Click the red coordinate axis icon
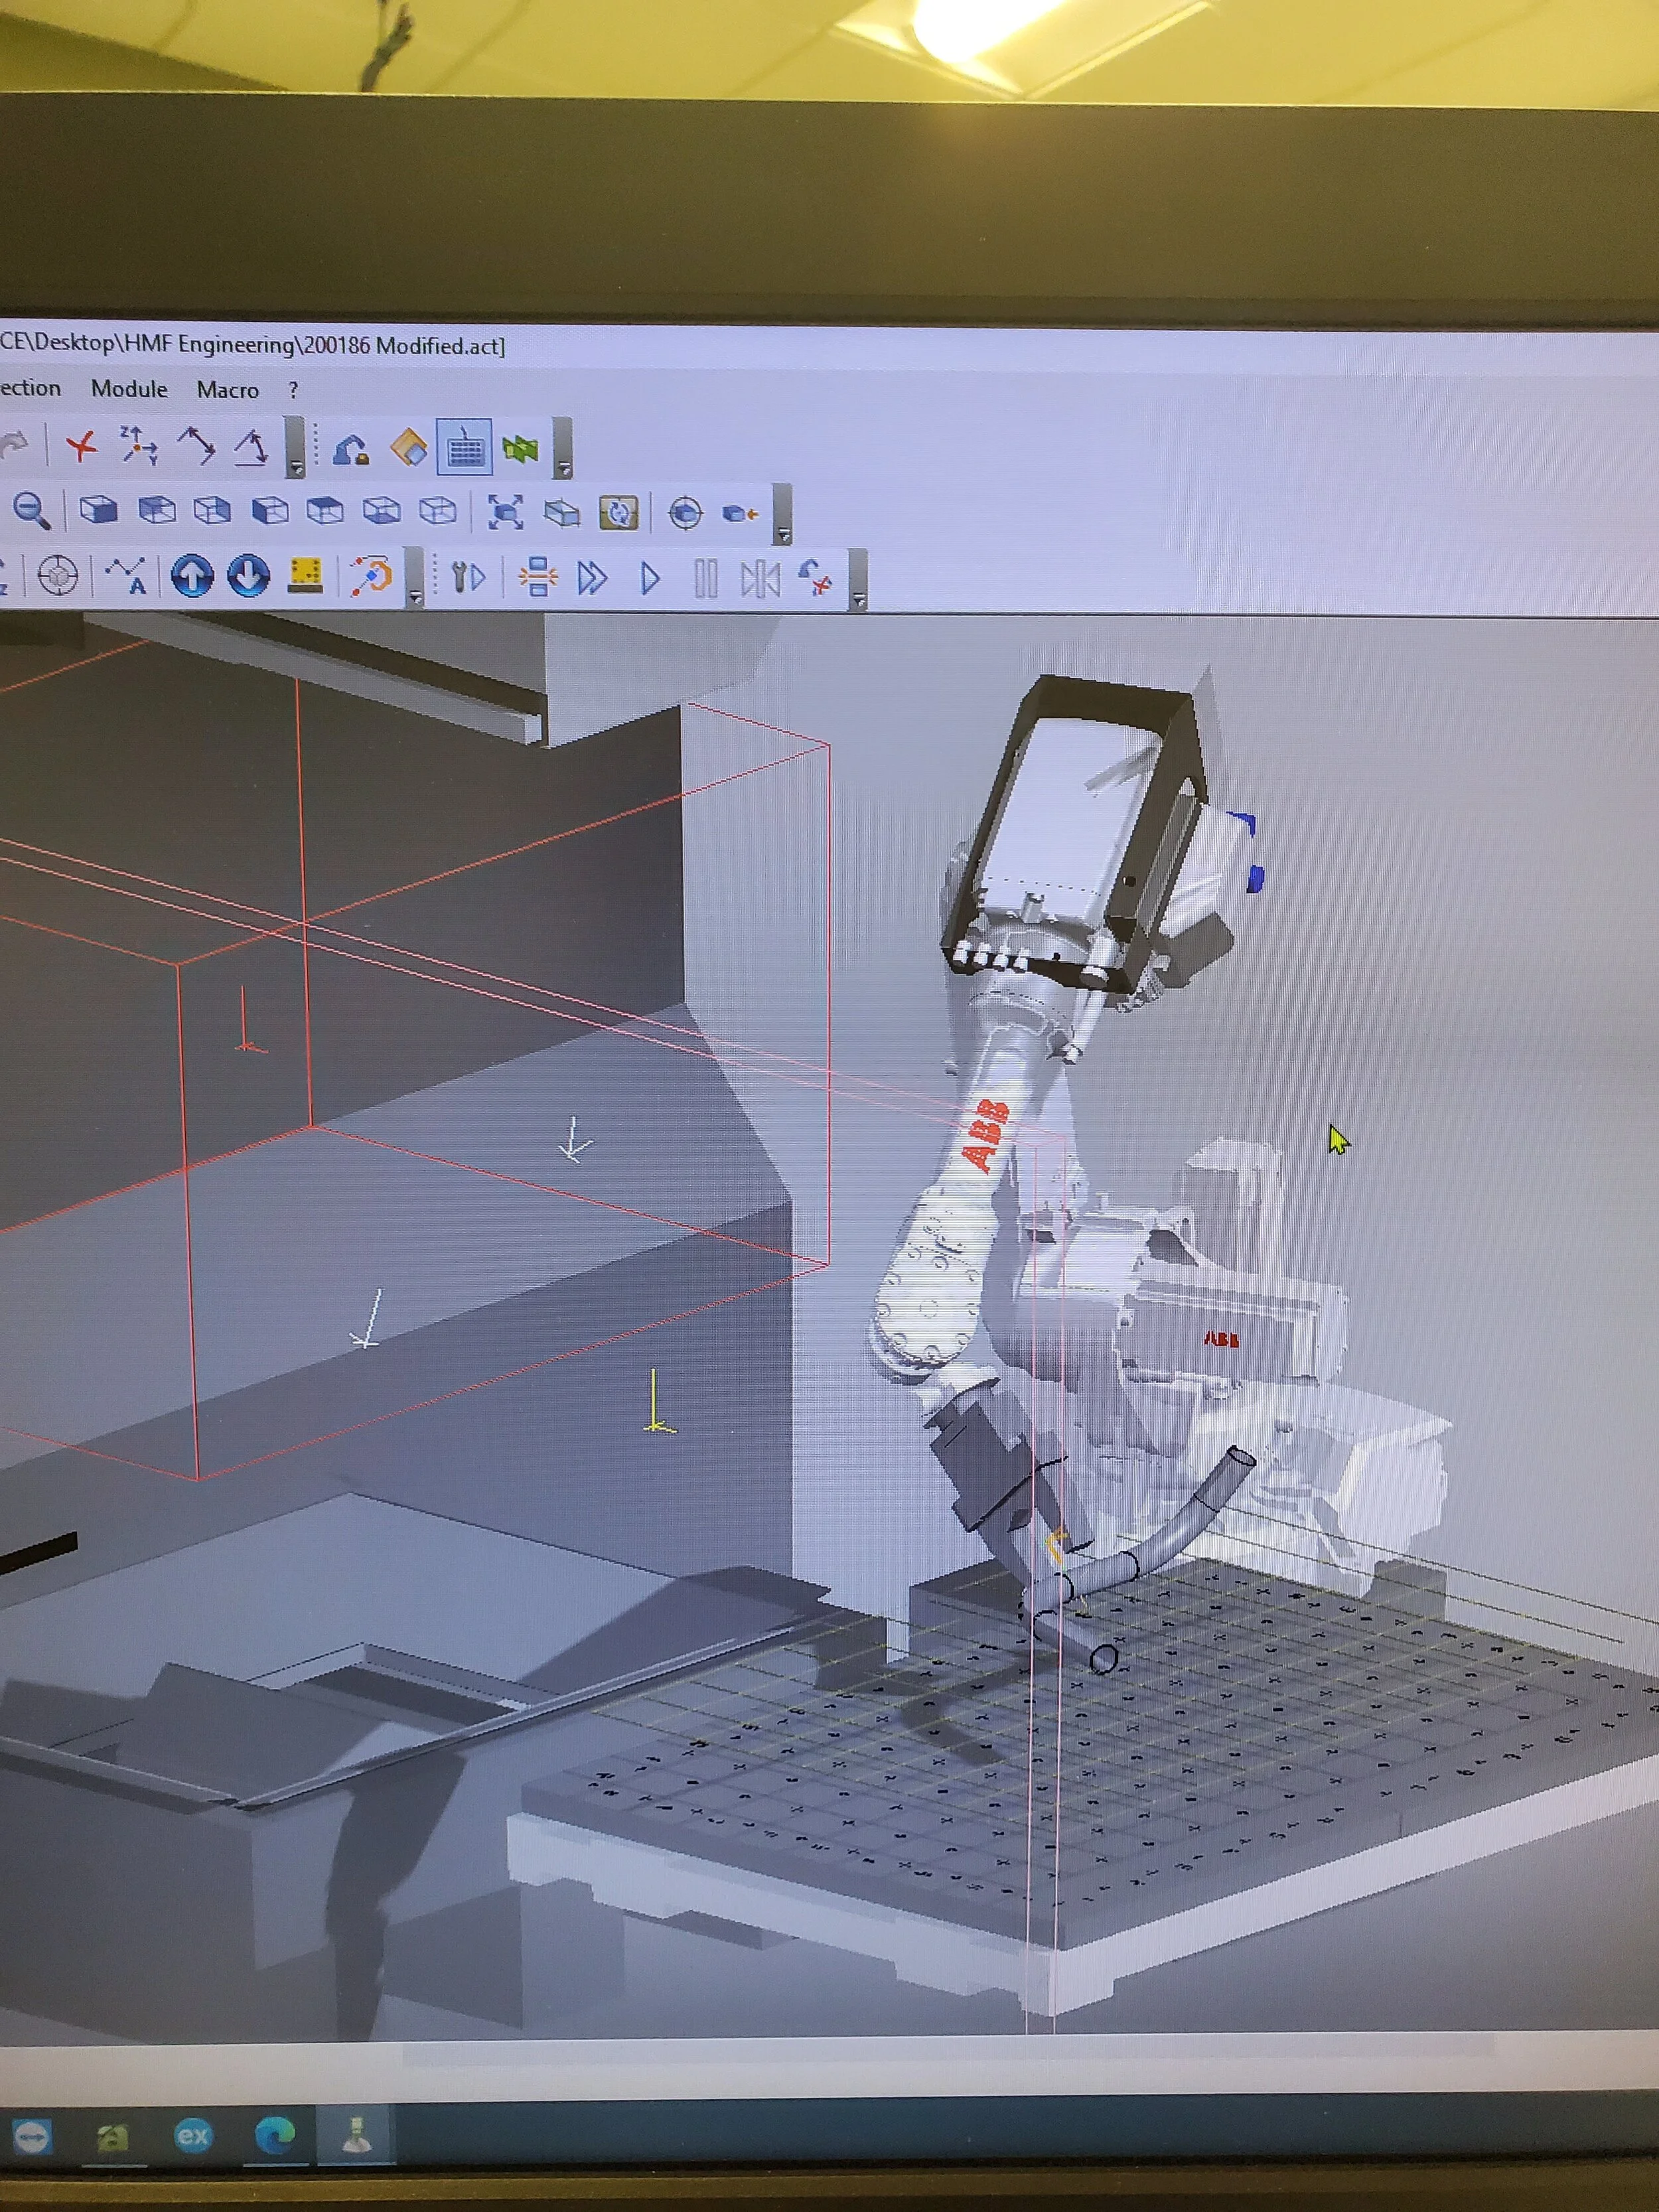Screen dimensions: 1659x2212 click(81, 446)
